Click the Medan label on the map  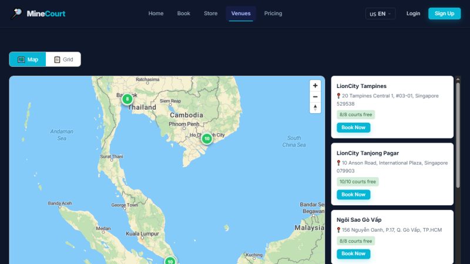click(x=103, y=228)
